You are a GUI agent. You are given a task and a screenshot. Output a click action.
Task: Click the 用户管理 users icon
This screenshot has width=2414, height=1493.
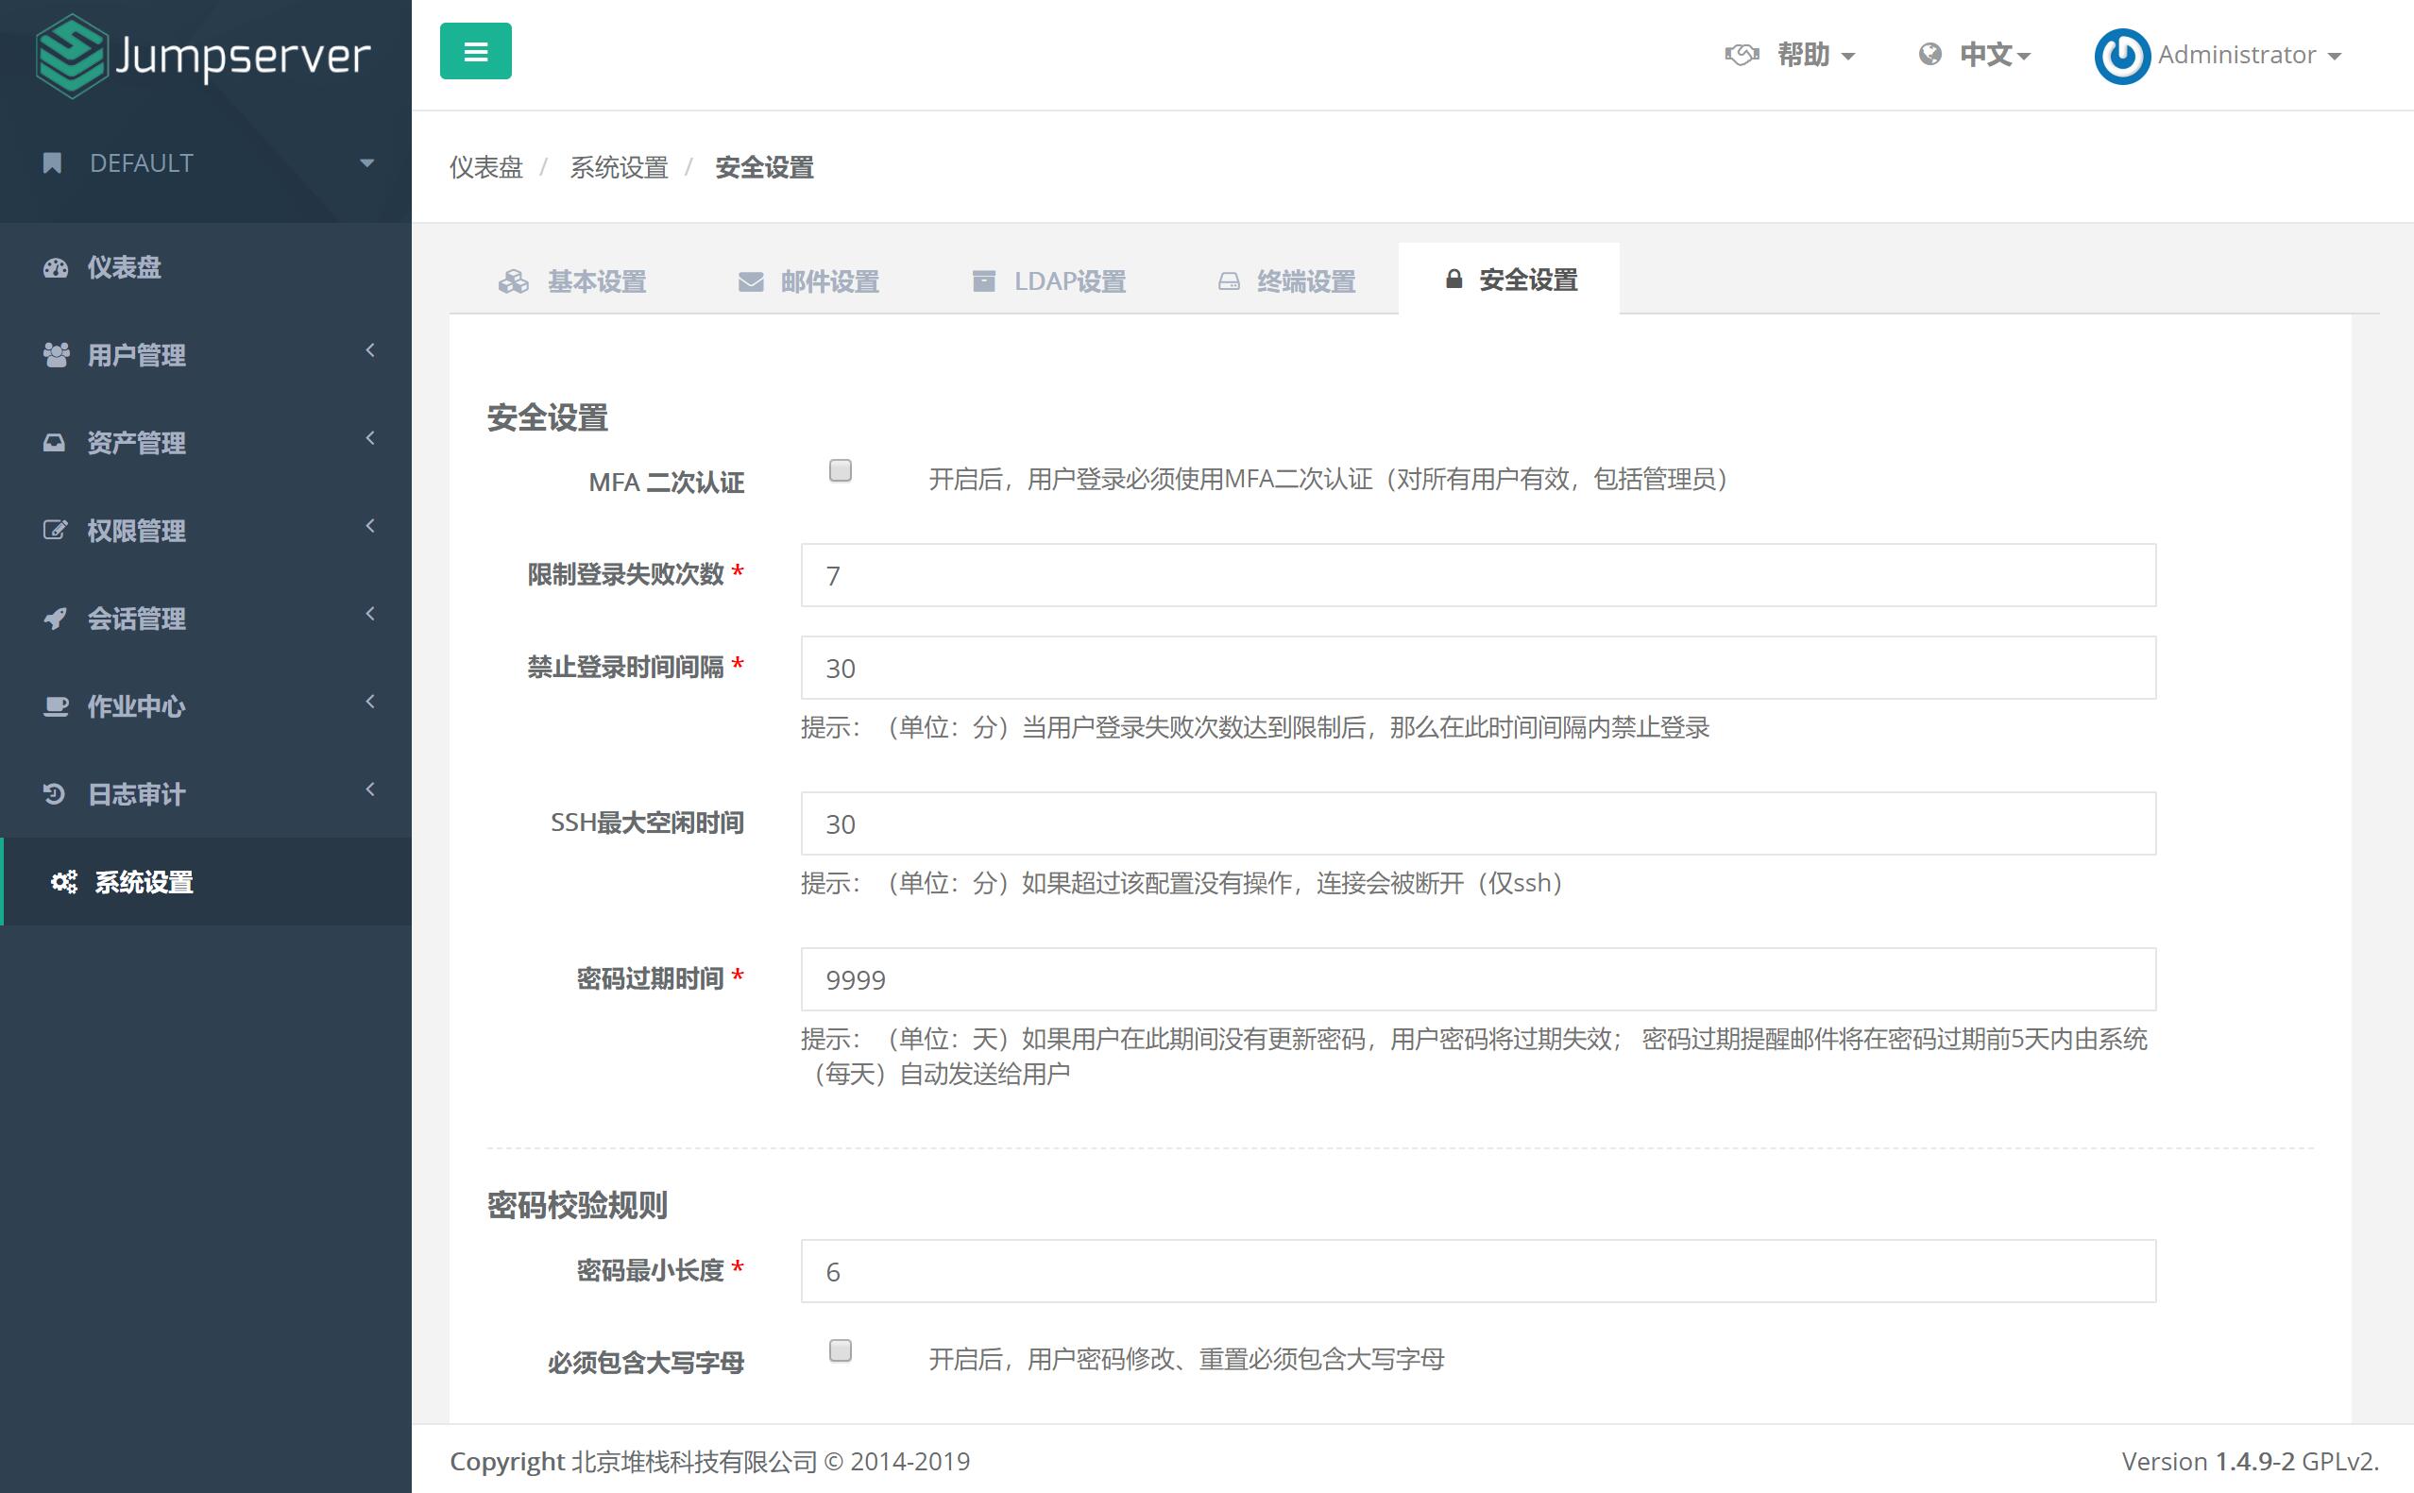tap(57, 354)
